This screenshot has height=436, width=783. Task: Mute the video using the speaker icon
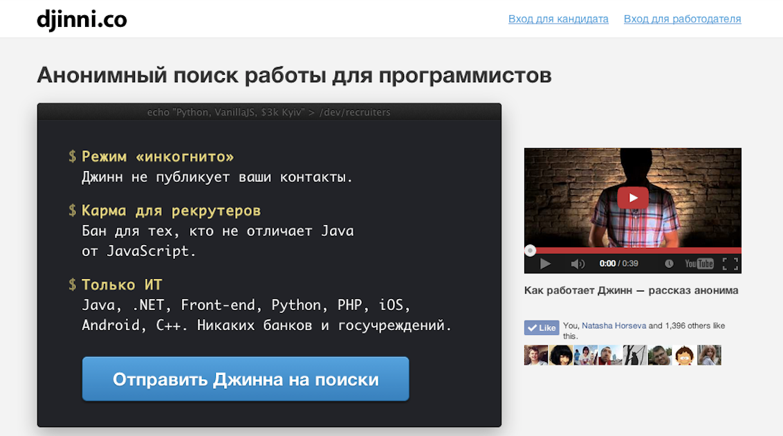pyautogui.click(x=578, y=264)
